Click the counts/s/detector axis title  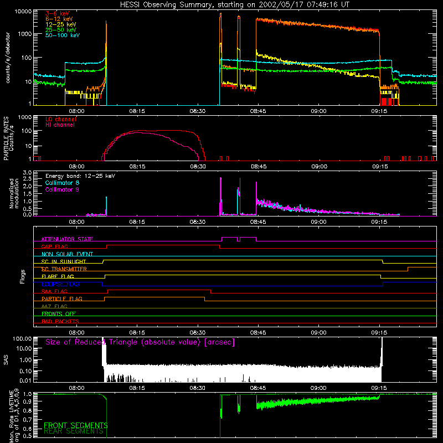point(8,58)
